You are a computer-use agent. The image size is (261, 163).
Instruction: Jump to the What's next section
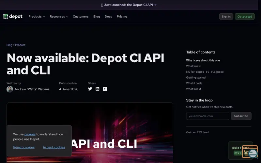tap(193, 89)
